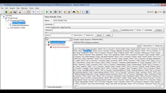Click the Reset Search icon
The height and width of the screenshot is (93, 166).
click(x=78, y=12)
